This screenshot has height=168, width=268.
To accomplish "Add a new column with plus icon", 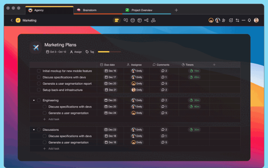I will (214, 65).
